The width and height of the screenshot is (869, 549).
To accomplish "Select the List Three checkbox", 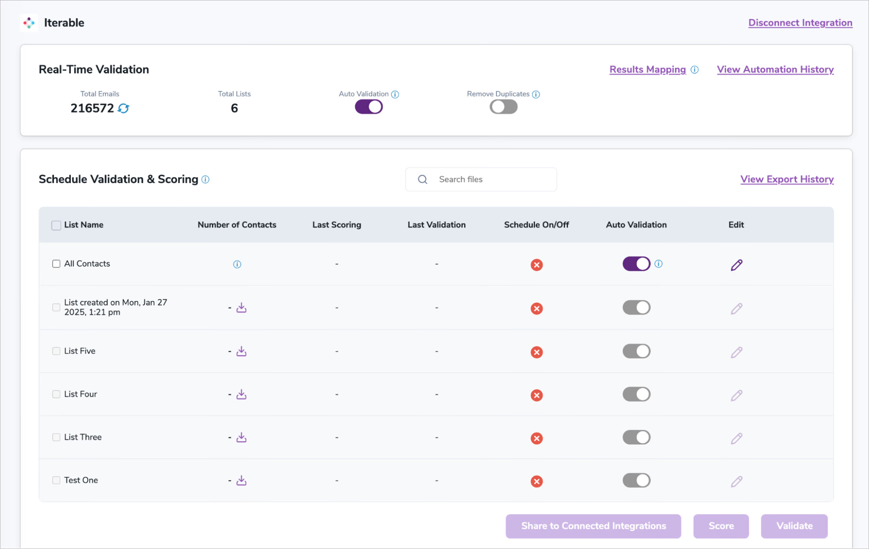I will pyautogui.click(x=56, y=437).
